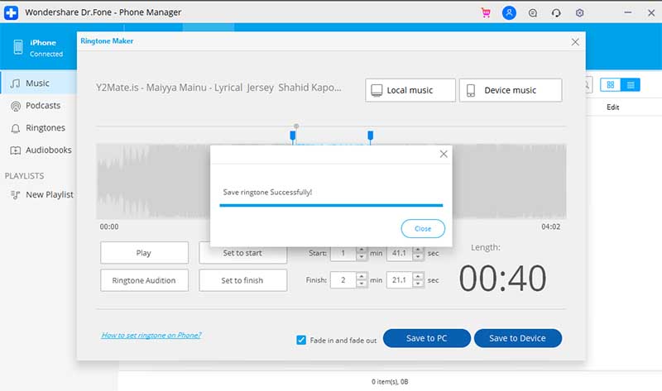Click the Dr.Fone app logo

tap(11, 12)
